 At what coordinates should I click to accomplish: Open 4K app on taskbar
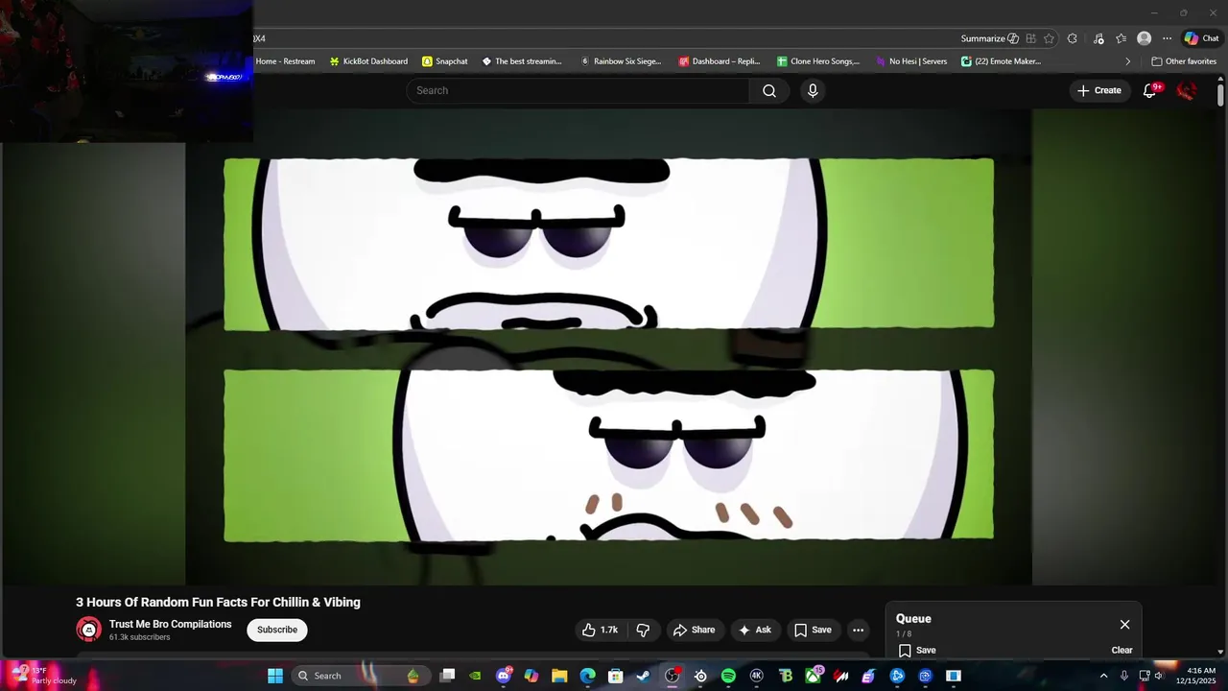point(756,676)
